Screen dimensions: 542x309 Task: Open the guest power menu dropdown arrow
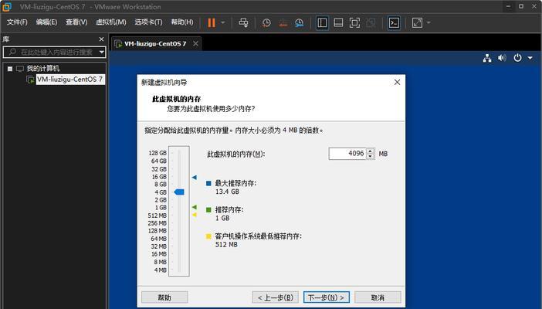pos(530,58)
